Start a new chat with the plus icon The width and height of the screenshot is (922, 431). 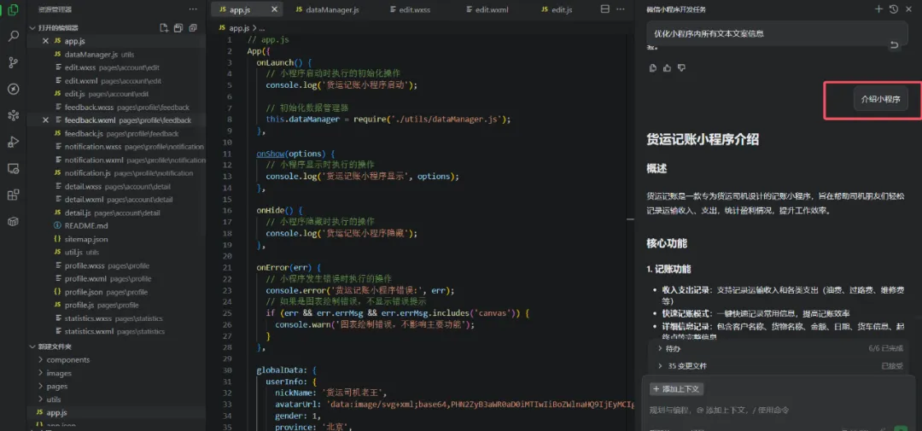click(x=879, y=9)
